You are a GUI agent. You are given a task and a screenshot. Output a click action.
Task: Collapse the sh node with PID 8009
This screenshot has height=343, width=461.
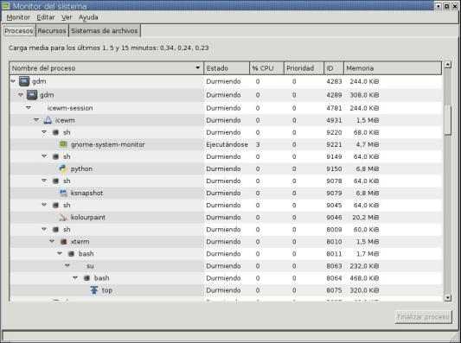point(44,229)
